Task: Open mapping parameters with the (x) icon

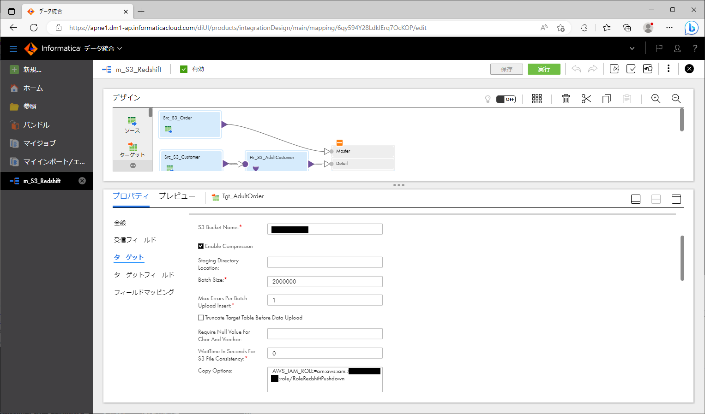Action: (615, 68)
